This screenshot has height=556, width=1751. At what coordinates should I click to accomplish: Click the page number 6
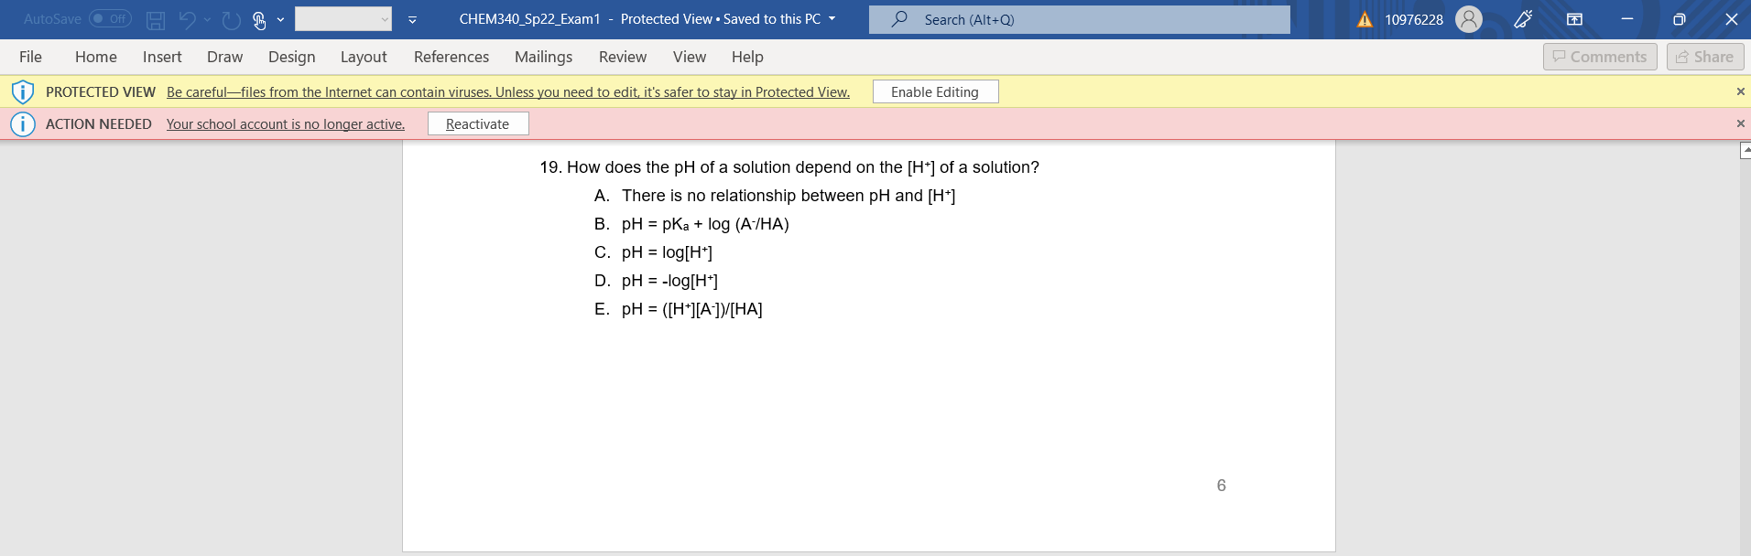[x=1221, y=486]
